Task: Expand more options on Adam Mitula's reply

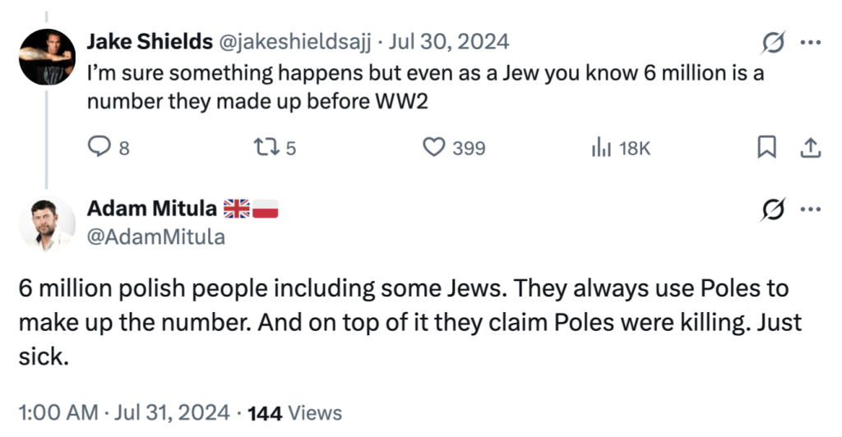Action: (811, 210)
